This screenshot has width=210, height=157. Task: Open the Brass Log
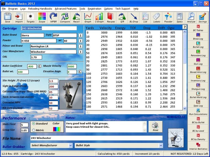coord(198,37)
